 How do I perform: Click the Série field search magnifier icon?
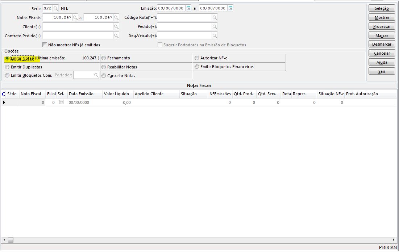tap(56, 8)
